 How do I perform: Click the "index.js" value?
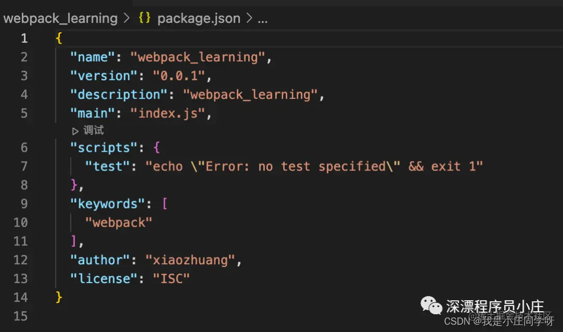coord(168,114)
